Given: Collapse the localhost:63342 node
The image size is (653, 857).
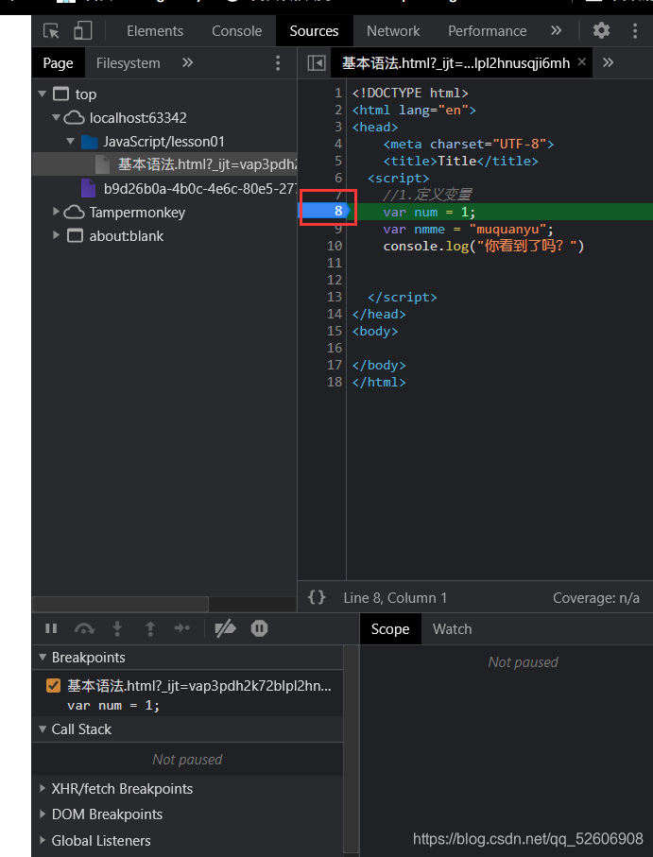Looking at the screenshot, I should pyautogui.click(x=57, y=117).
